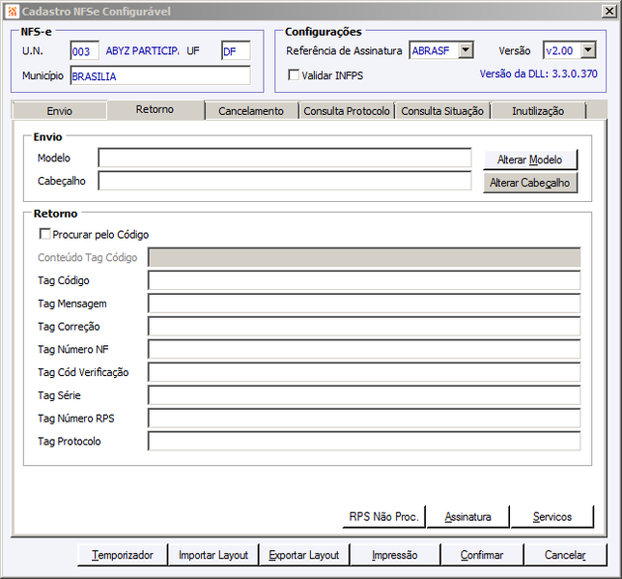Screen dimensions: 622x579
Task: Focus the Tag Mensagem input field
Action: pos(364,304)
